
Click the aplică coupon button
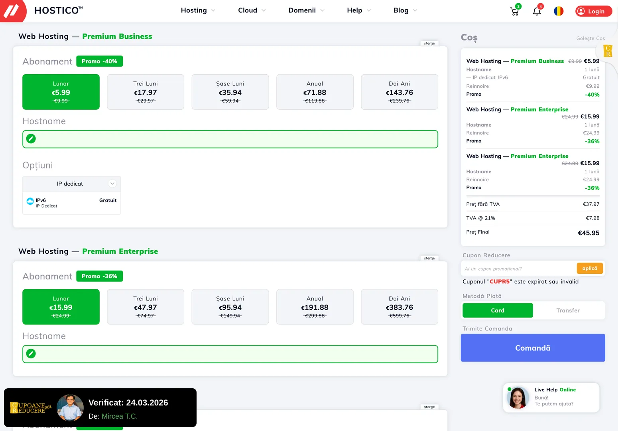coord(589,269)
